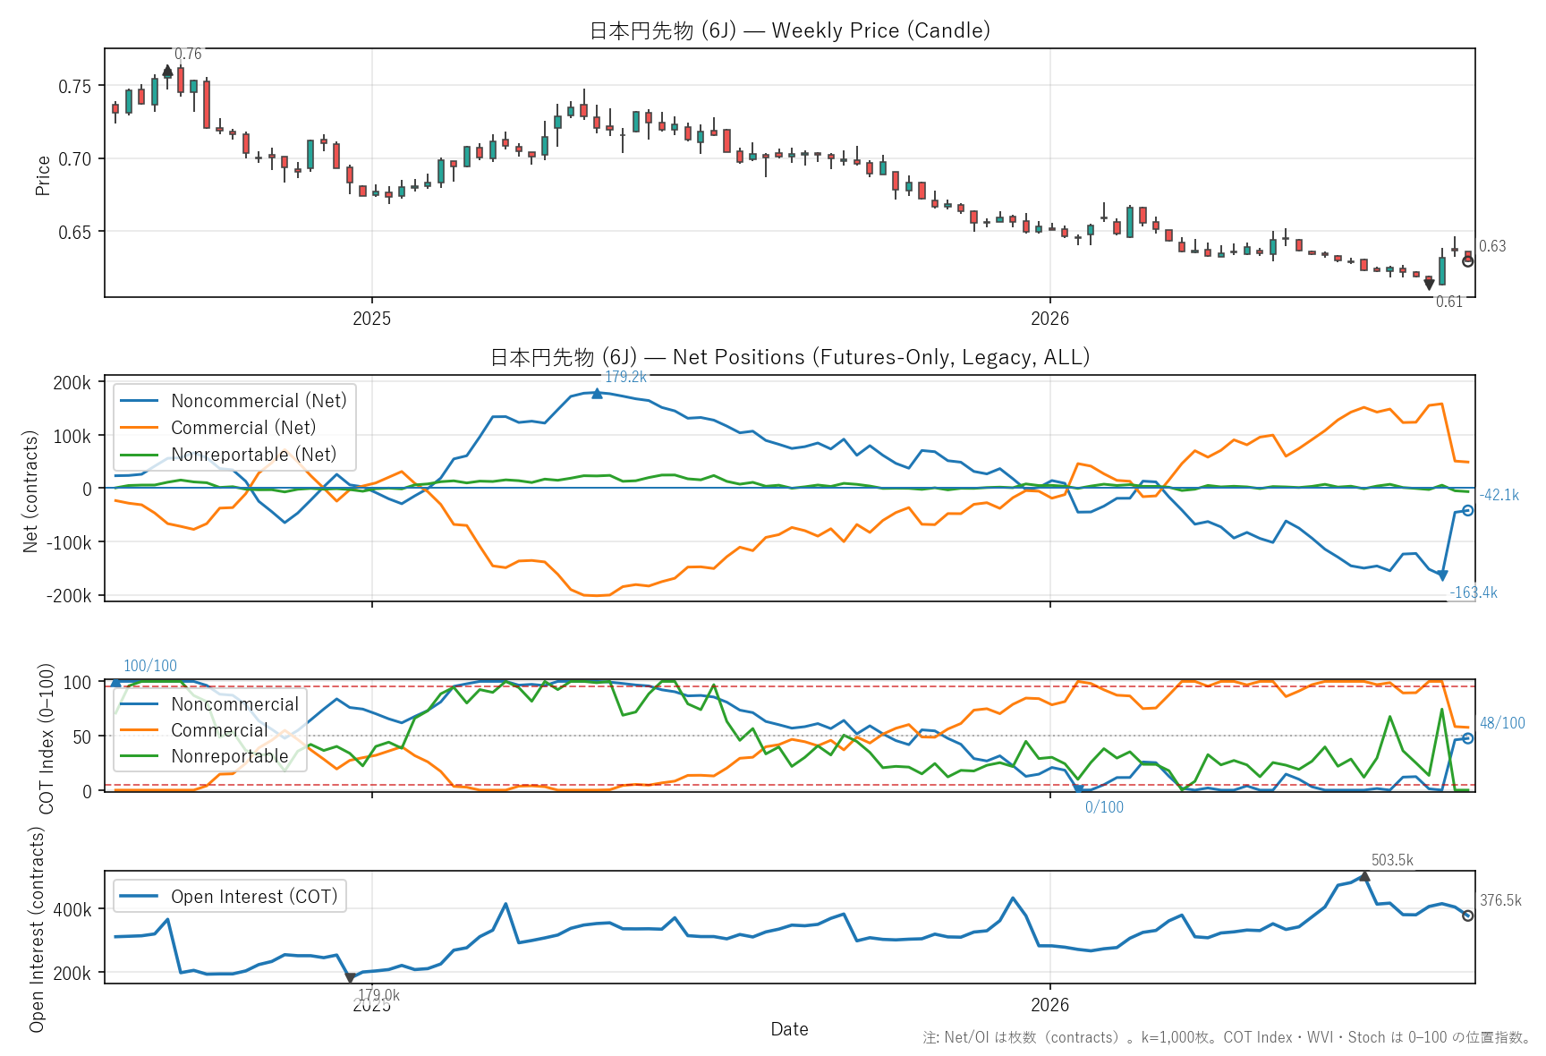Click the 503.5k open interest peak label

pos(1392,860)
